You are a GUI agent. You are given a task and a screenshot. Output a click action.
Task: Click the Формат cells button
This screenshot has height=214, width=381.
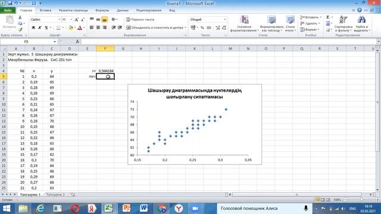[310, 29]
